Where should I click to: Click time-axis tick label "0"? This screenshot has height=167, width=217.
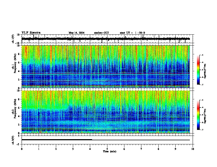22,149
